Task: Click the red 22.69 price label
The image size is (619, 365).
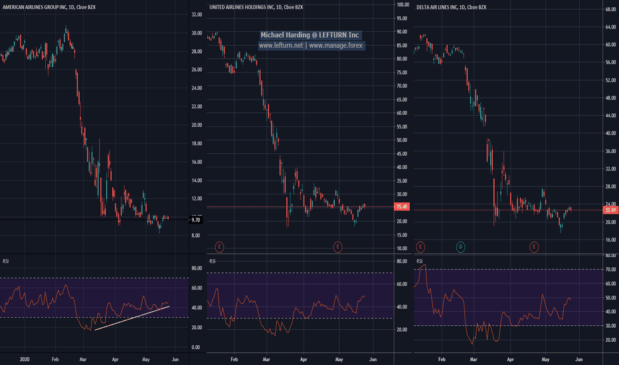Action: coord(611,210)
